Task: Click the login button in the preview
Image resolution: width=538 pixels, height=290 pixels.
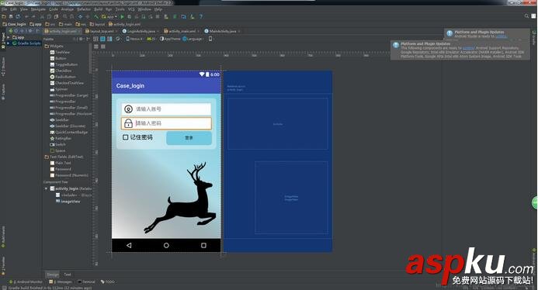Action: click(x=189, y=138)
